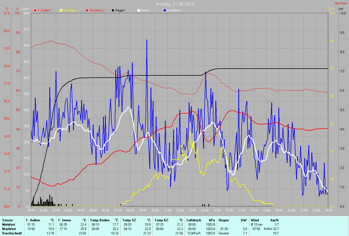349x236 pixels.
Task: Click the T. Innen average value '23.82'
Action: click(83, 233)
